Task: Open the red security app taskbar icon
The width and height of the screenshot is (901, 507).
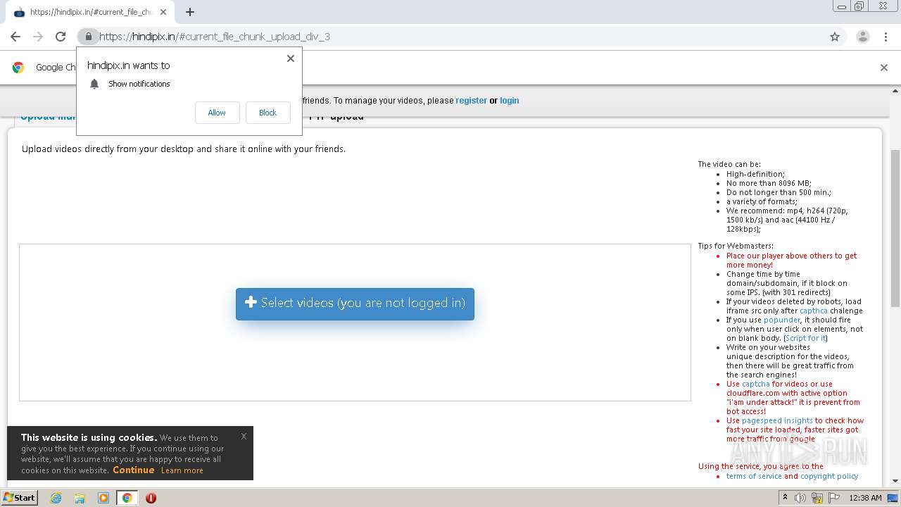Action: tap(151, 498)
